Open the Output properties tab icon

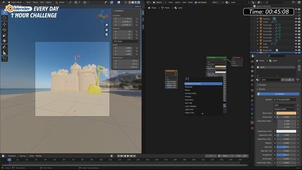tap(252, 71)
